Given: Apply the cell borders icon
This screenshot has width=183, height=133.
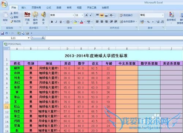Looking at the screenshot, I should pos(68,22).
